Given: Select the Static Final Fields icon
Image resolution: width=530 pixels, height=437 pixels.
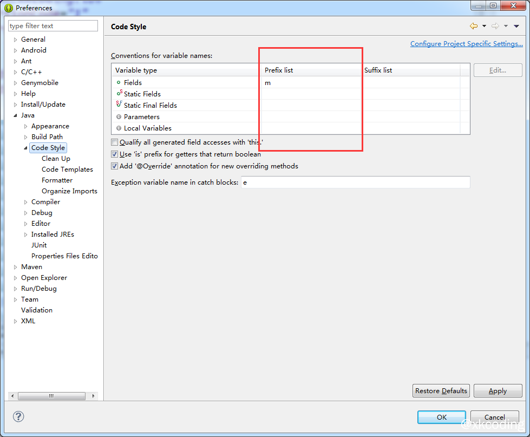Looking at the screenshot, I should (x=119, y=105).
